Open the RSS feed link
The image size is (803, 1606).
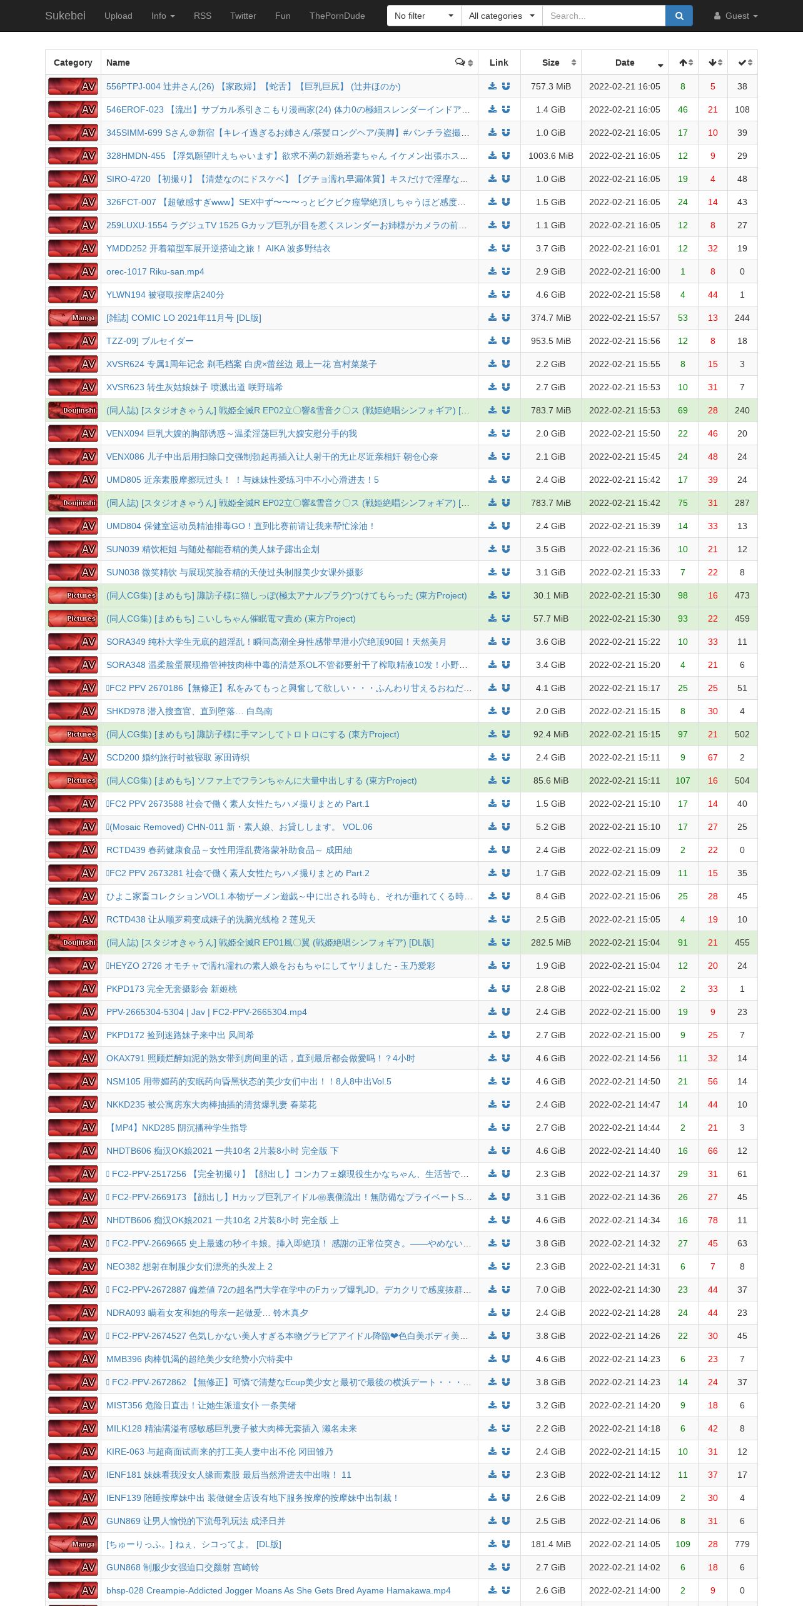203,16
